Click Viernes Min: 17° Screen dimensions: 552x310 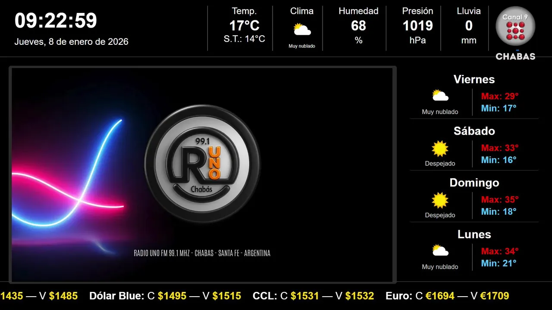click(499, 108)
